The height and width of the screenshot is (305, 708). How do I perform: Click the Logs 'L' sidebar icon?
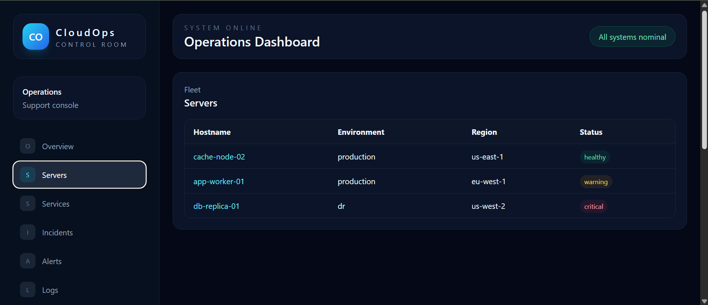pos(28,290)
